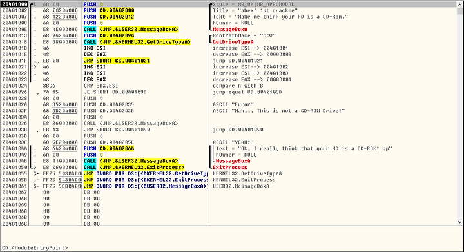Click comment ASCII "Error"

[233, 104]
